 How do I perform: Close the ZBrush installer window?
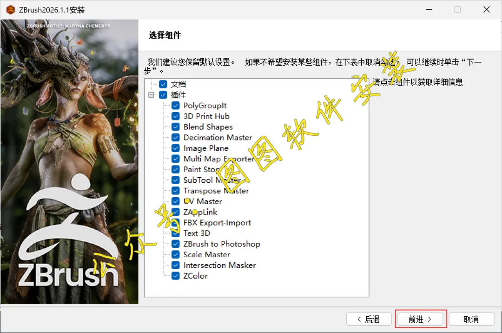tap(486, 10)
